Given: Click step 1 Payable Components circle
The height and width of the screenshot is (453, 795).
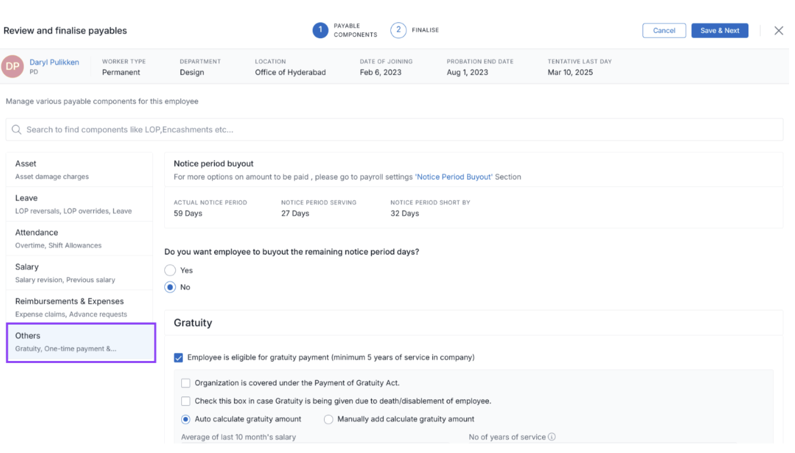Looking at the screenshot, I should click(x=320, y=30).
